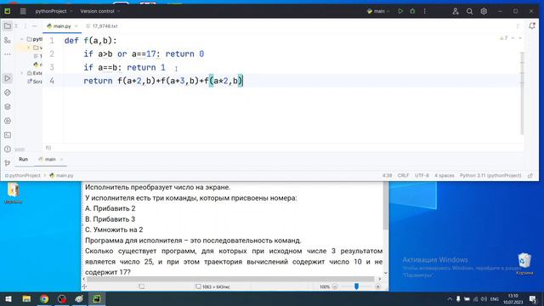Select the Run tab in bottom panel

pyautogui.click(x=23, y=159)
